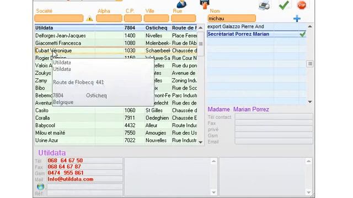Click company Fax field 068 64 67 87
The height and width of the screenshot is (198, 353).
click(85, 167)
